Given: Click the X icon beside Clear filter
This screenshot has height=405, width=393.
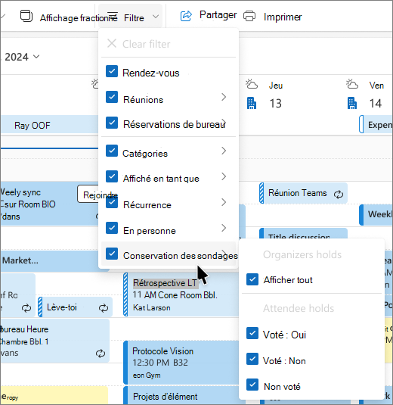Looking at the screenshot, I should point(112,43).
